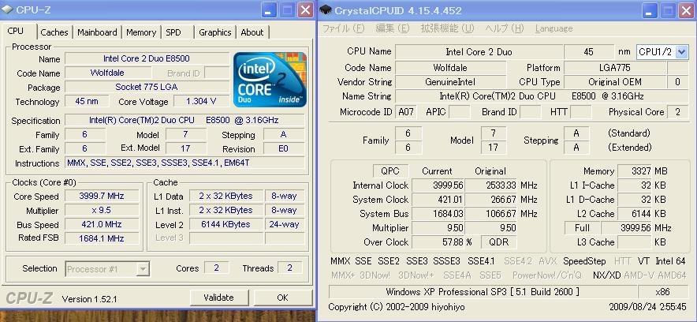697x322 pixels.
Task: Open the Language menu in CrystalCPUID
Action: tap(553, 28)
